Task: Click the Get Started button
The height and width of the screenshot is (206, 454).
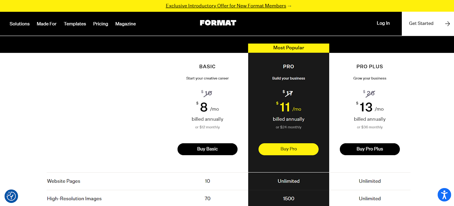Action: pos(428,24)
